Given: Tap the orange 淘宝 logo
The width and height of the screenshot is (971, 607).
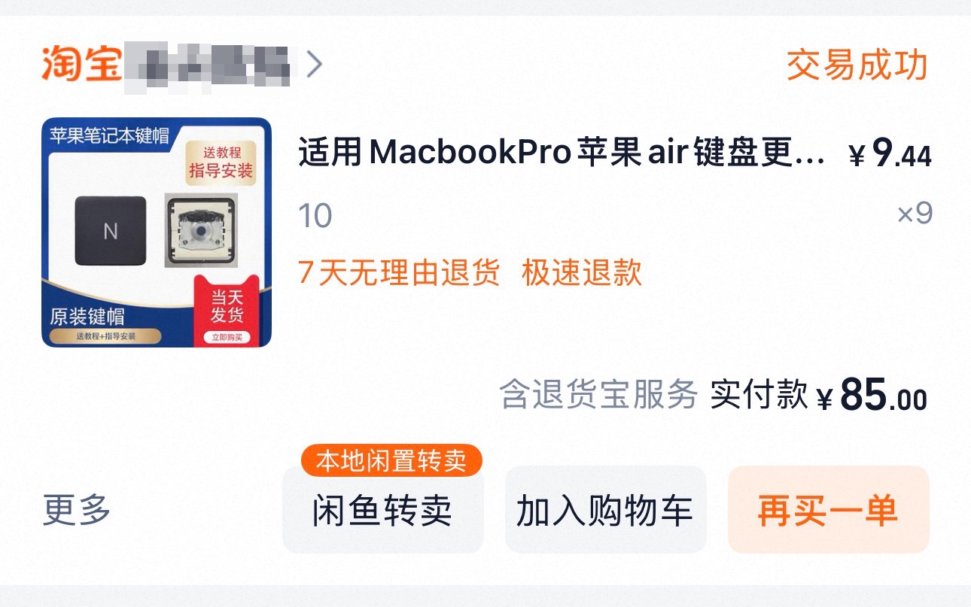Looking at the screenshot, I should (81, 63).
